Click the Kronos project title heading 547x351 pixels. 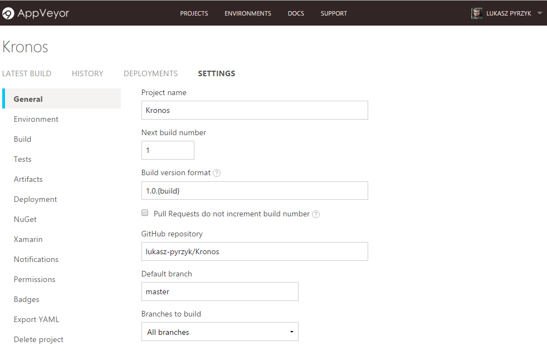(25, 47)
